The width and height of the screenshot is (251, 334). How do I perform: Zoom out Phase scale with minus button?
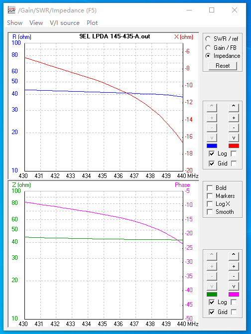coord(234,276)
